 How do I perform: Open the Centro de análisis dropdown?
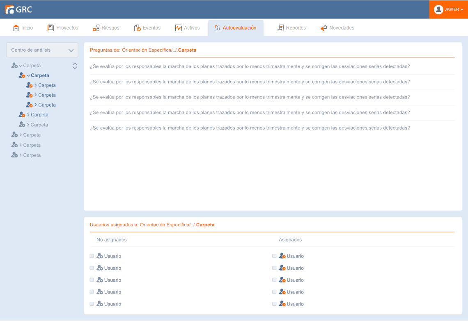(x=42, y=50)
